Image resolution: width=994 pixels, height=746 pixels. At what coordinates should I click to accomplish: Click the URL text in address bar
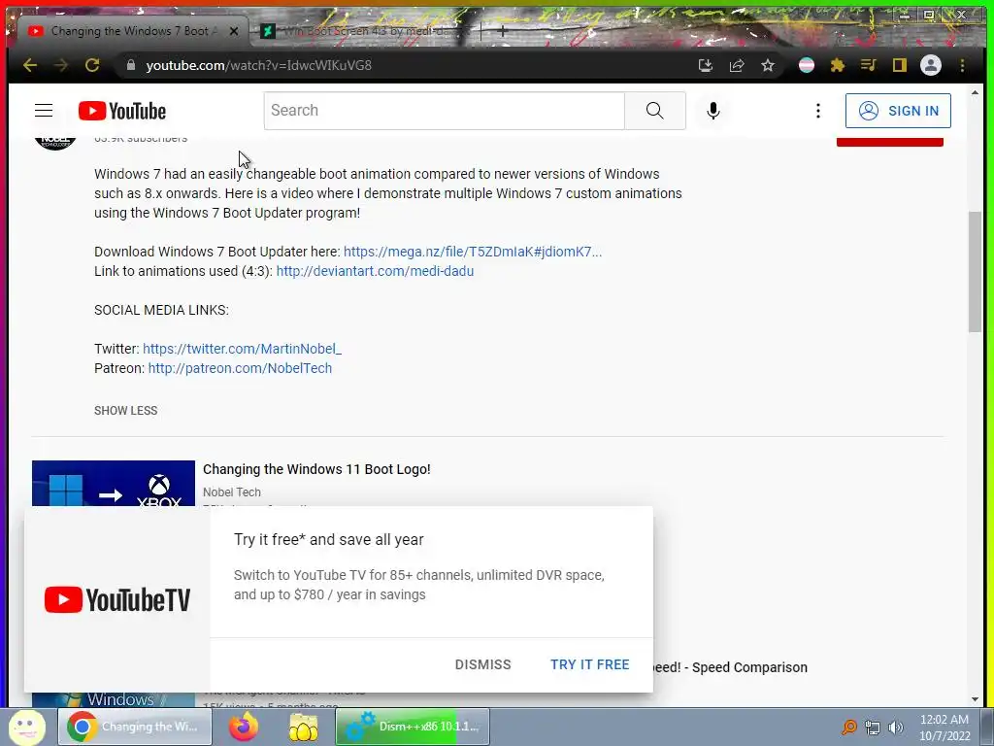(258, 65)
